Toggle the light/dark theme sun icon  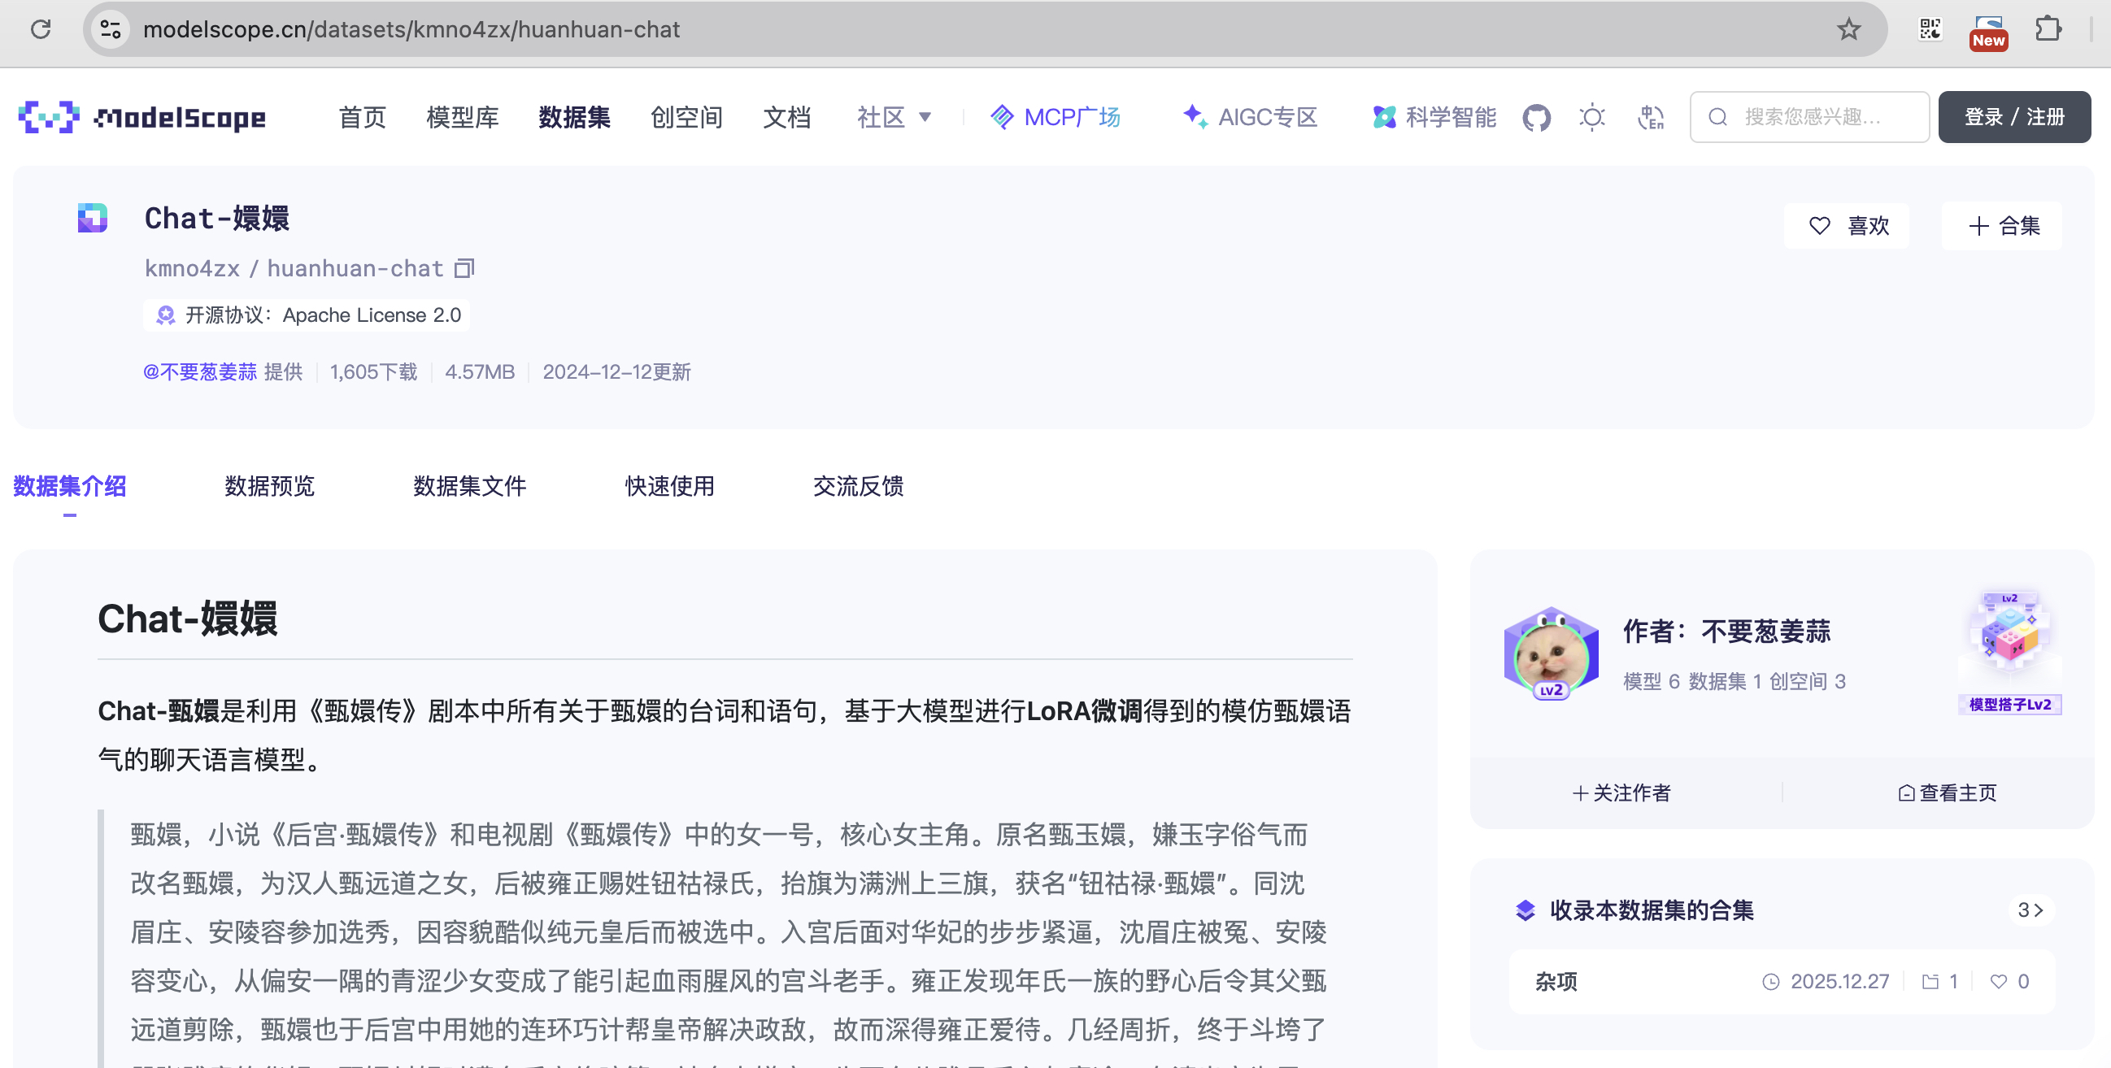point(1591,117)
